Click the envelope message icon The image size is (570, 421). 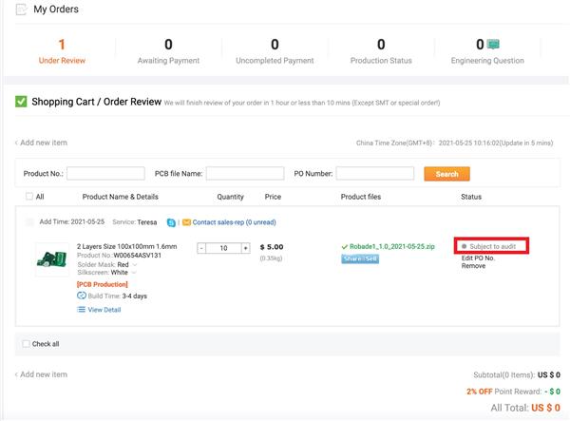(186, 222)
